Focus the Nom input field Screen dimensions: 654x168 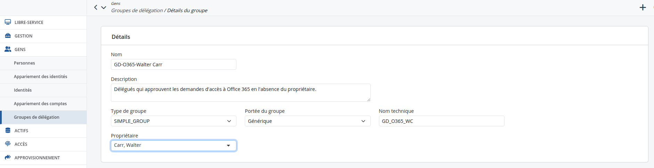173,64
